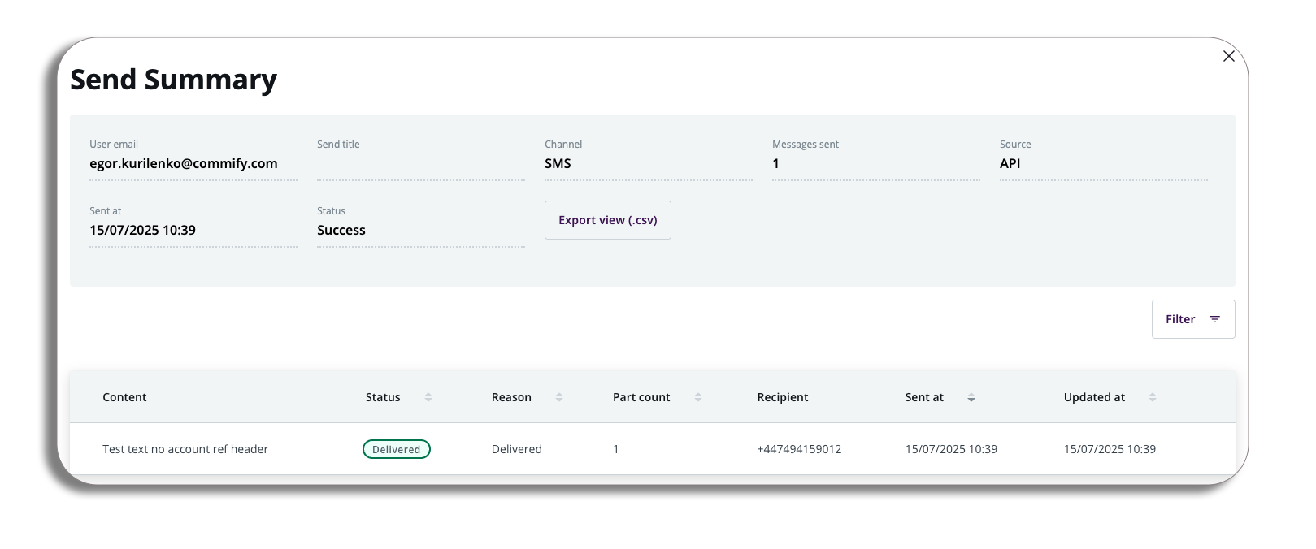1316x549 pixels.
Task: Click the Updated at header label
Action: (1094, 397)
